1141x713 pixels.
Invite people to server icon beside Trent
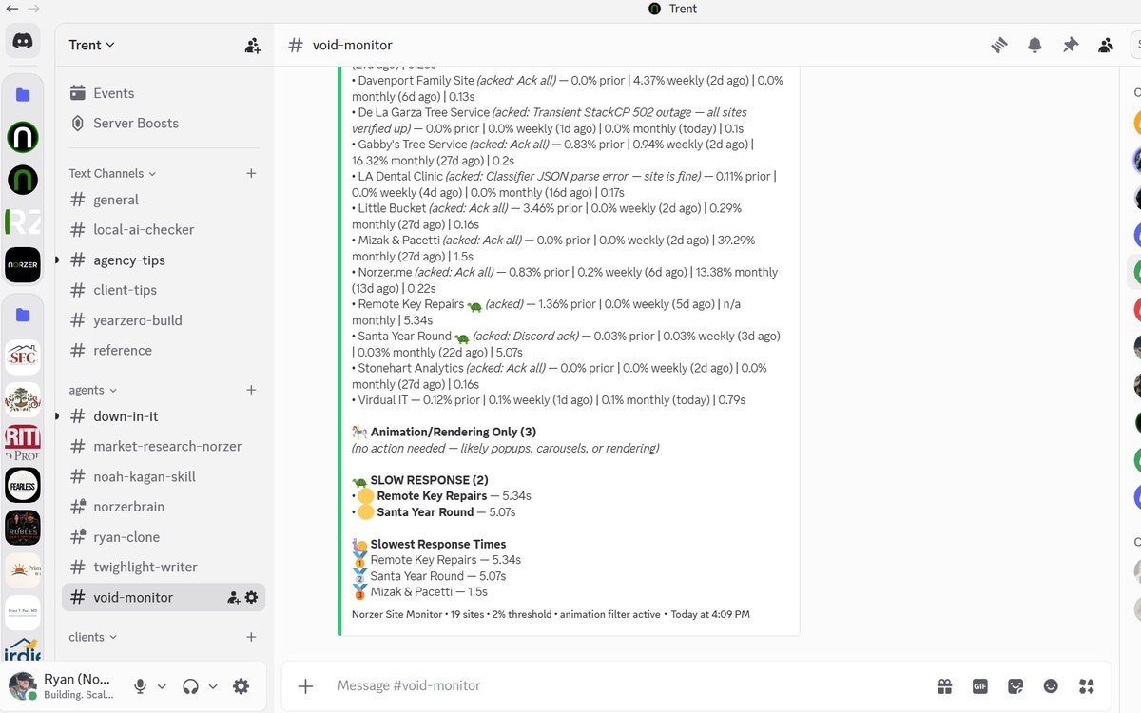pos(252,45)
